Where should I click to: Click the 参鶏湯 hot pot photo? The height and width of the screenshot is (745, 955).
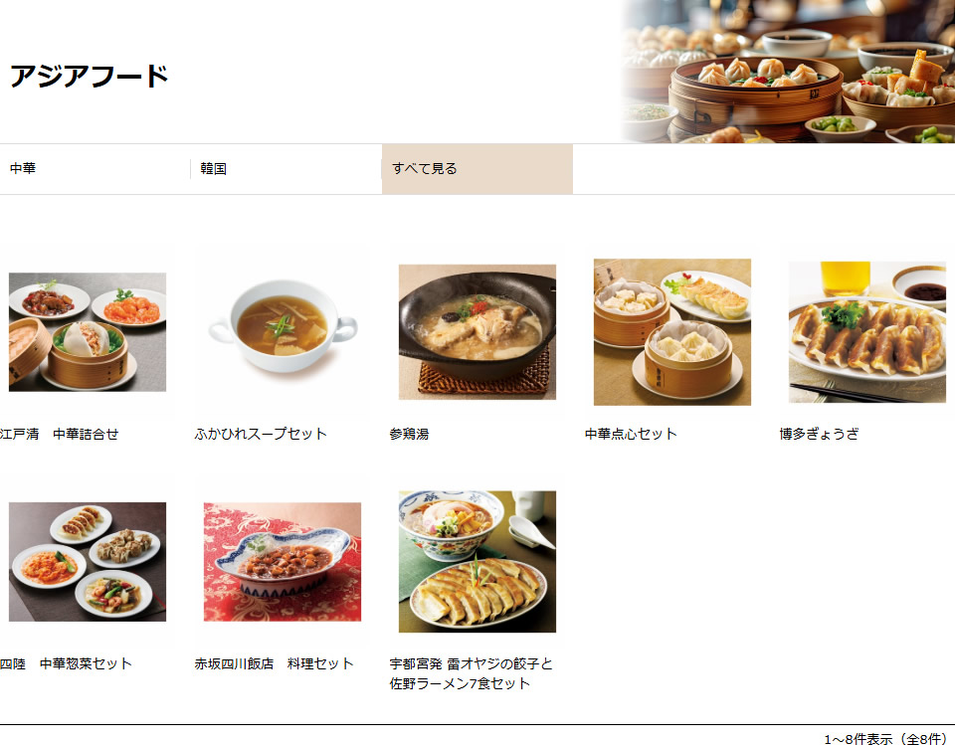[477, 332]
